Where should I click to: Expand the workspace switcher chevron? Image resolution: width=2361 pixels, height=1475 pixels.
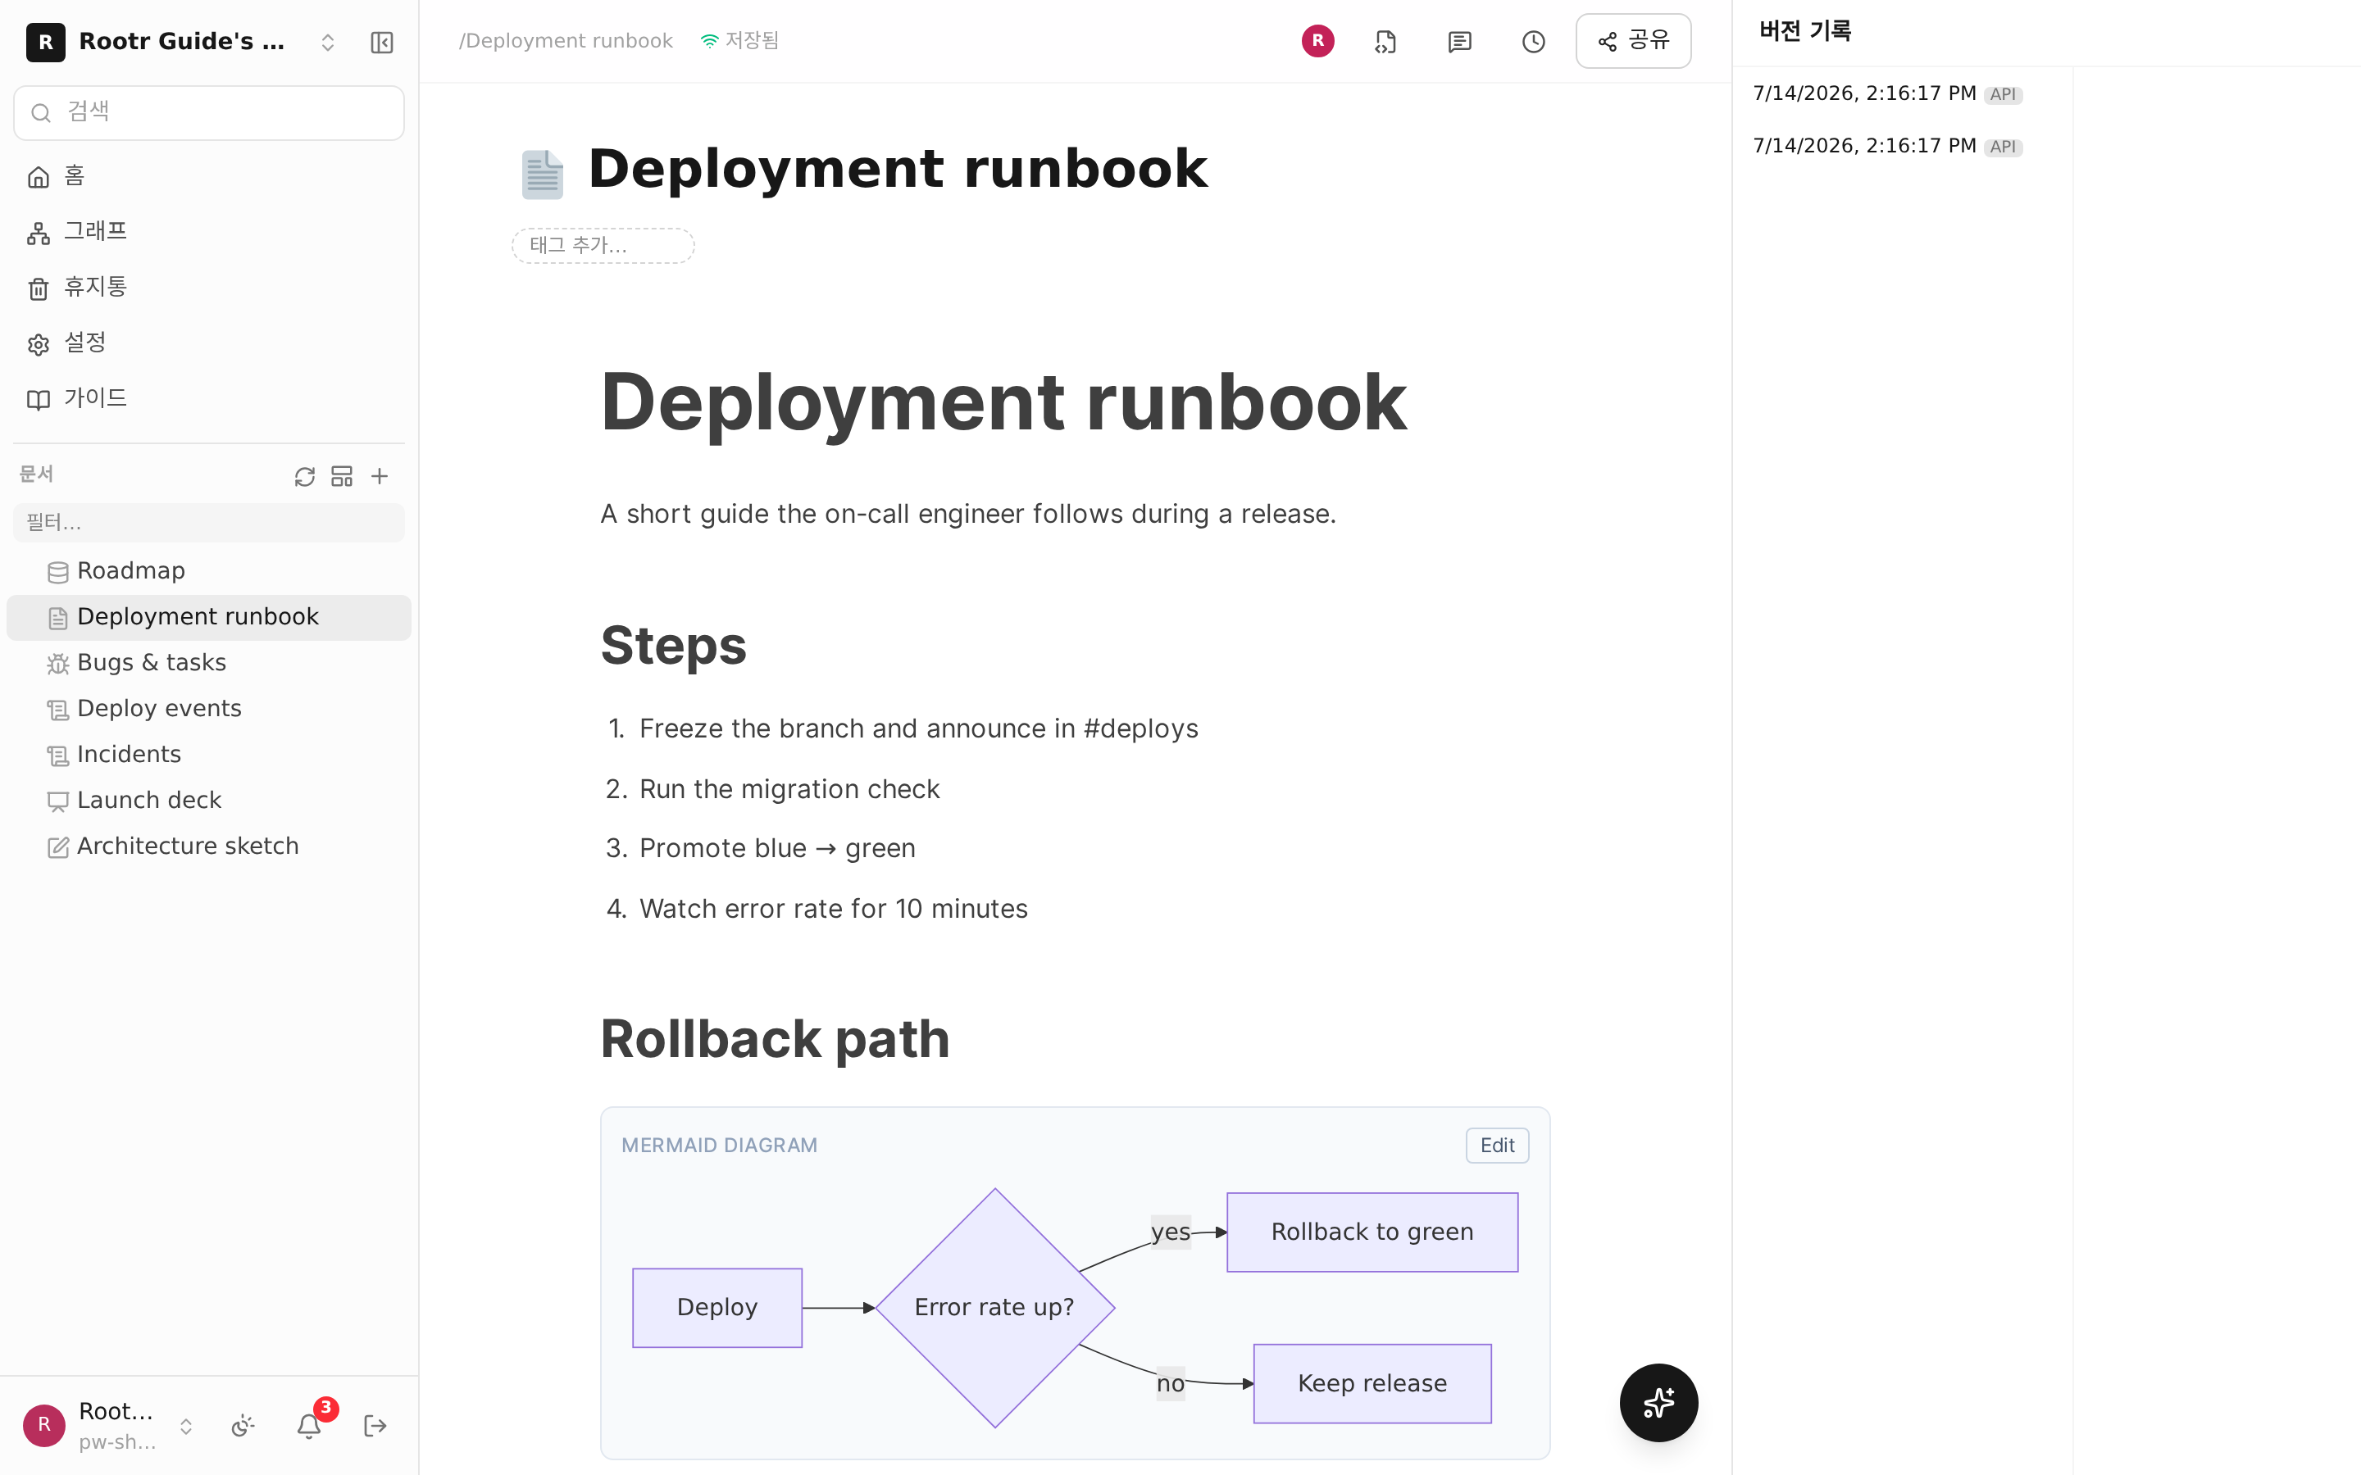(x=328, y=42)
